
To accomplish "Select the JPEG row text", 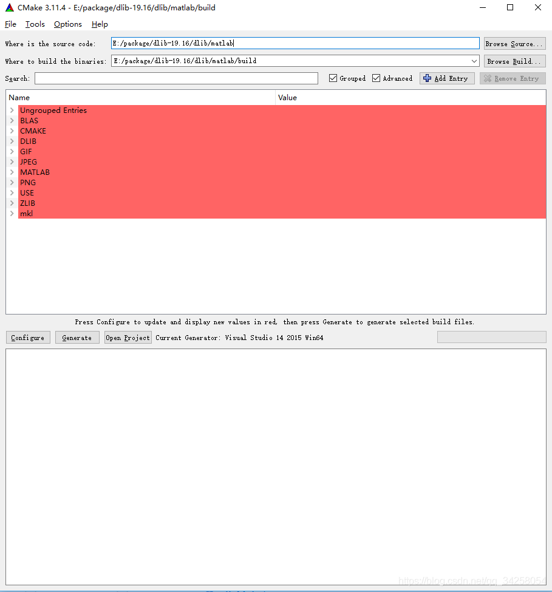I will pyautogui.click(x=29, y=162).
